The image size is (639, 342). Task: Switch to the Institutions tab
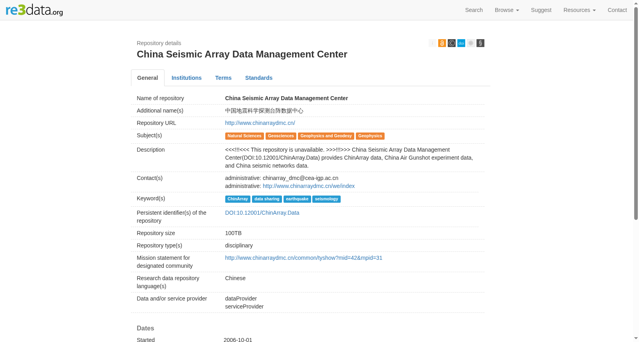point(187,78)
